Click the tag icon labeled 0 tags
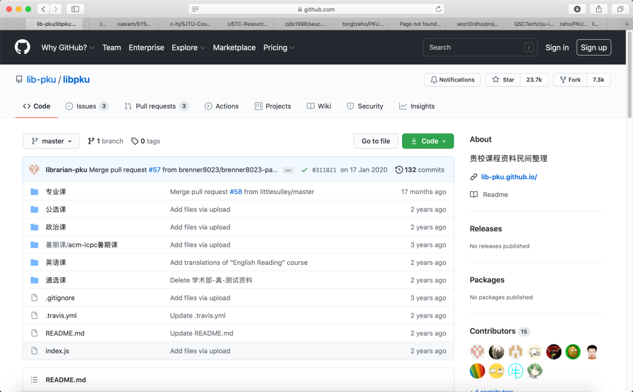The image size is (633, 392). 135,141
